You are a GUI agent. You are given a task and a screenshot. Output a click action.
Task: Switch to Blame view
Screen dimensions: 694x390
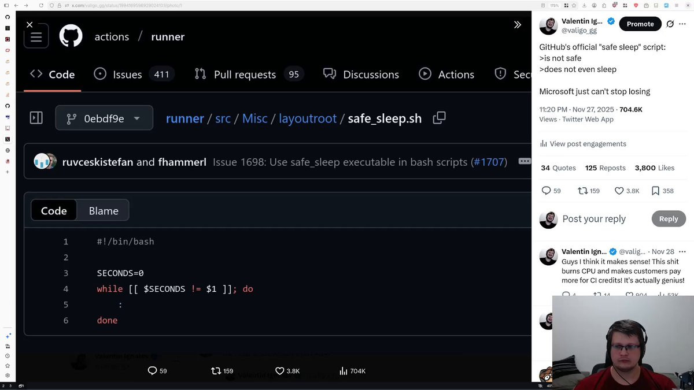pyautogui.click(x=104, y=211)
